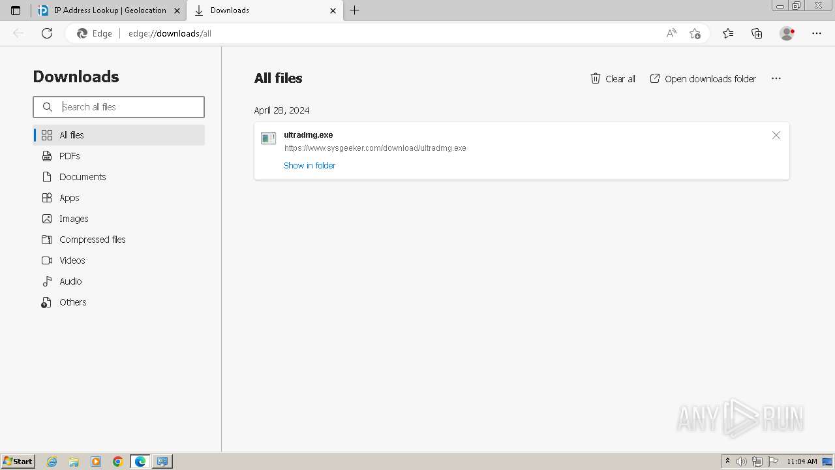Open Edge Settings and more menu
The height and width of the screenshot is (470, 835).
point(817,33)
